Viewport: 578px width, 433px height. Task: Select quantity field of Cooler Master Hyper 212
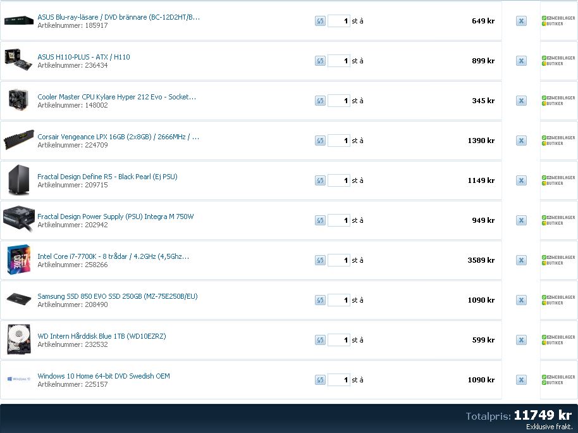click(x=339, y=101)
